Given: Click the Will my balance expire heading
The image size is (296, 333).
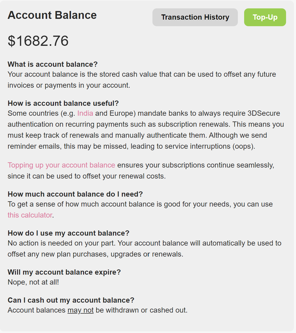Looking at the screenshot, I should click(64, 272).
